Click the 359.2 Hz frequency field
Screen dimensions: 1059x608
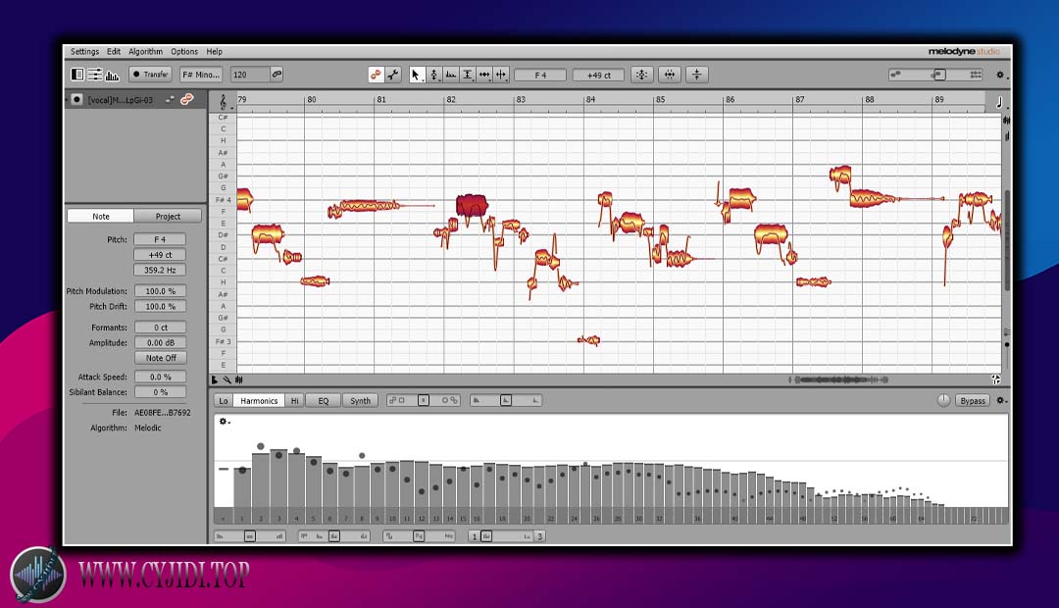point(160,271)
